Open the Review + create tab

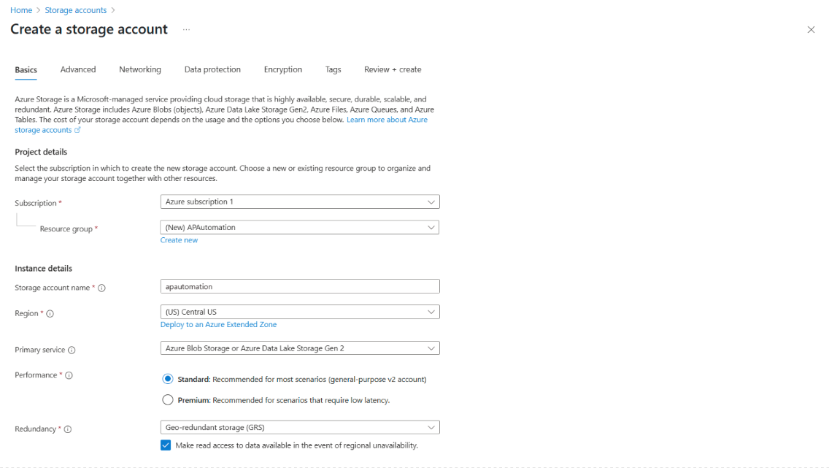pyautogui.click(x=393, y=69)
